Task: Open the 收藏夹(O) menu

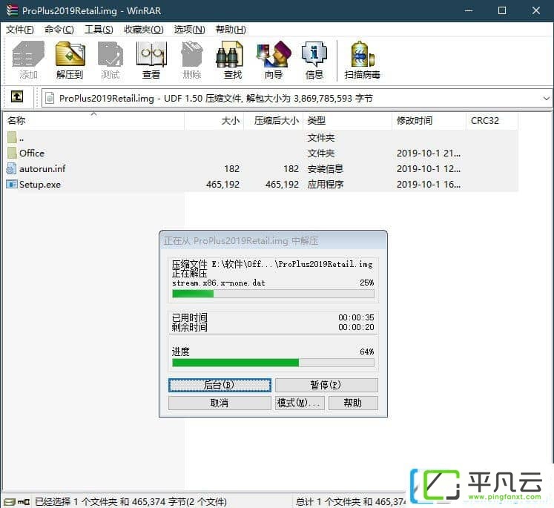Action: click(x=143, y=30)
